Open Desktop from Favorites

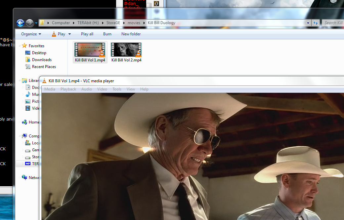tap(35, 53)
